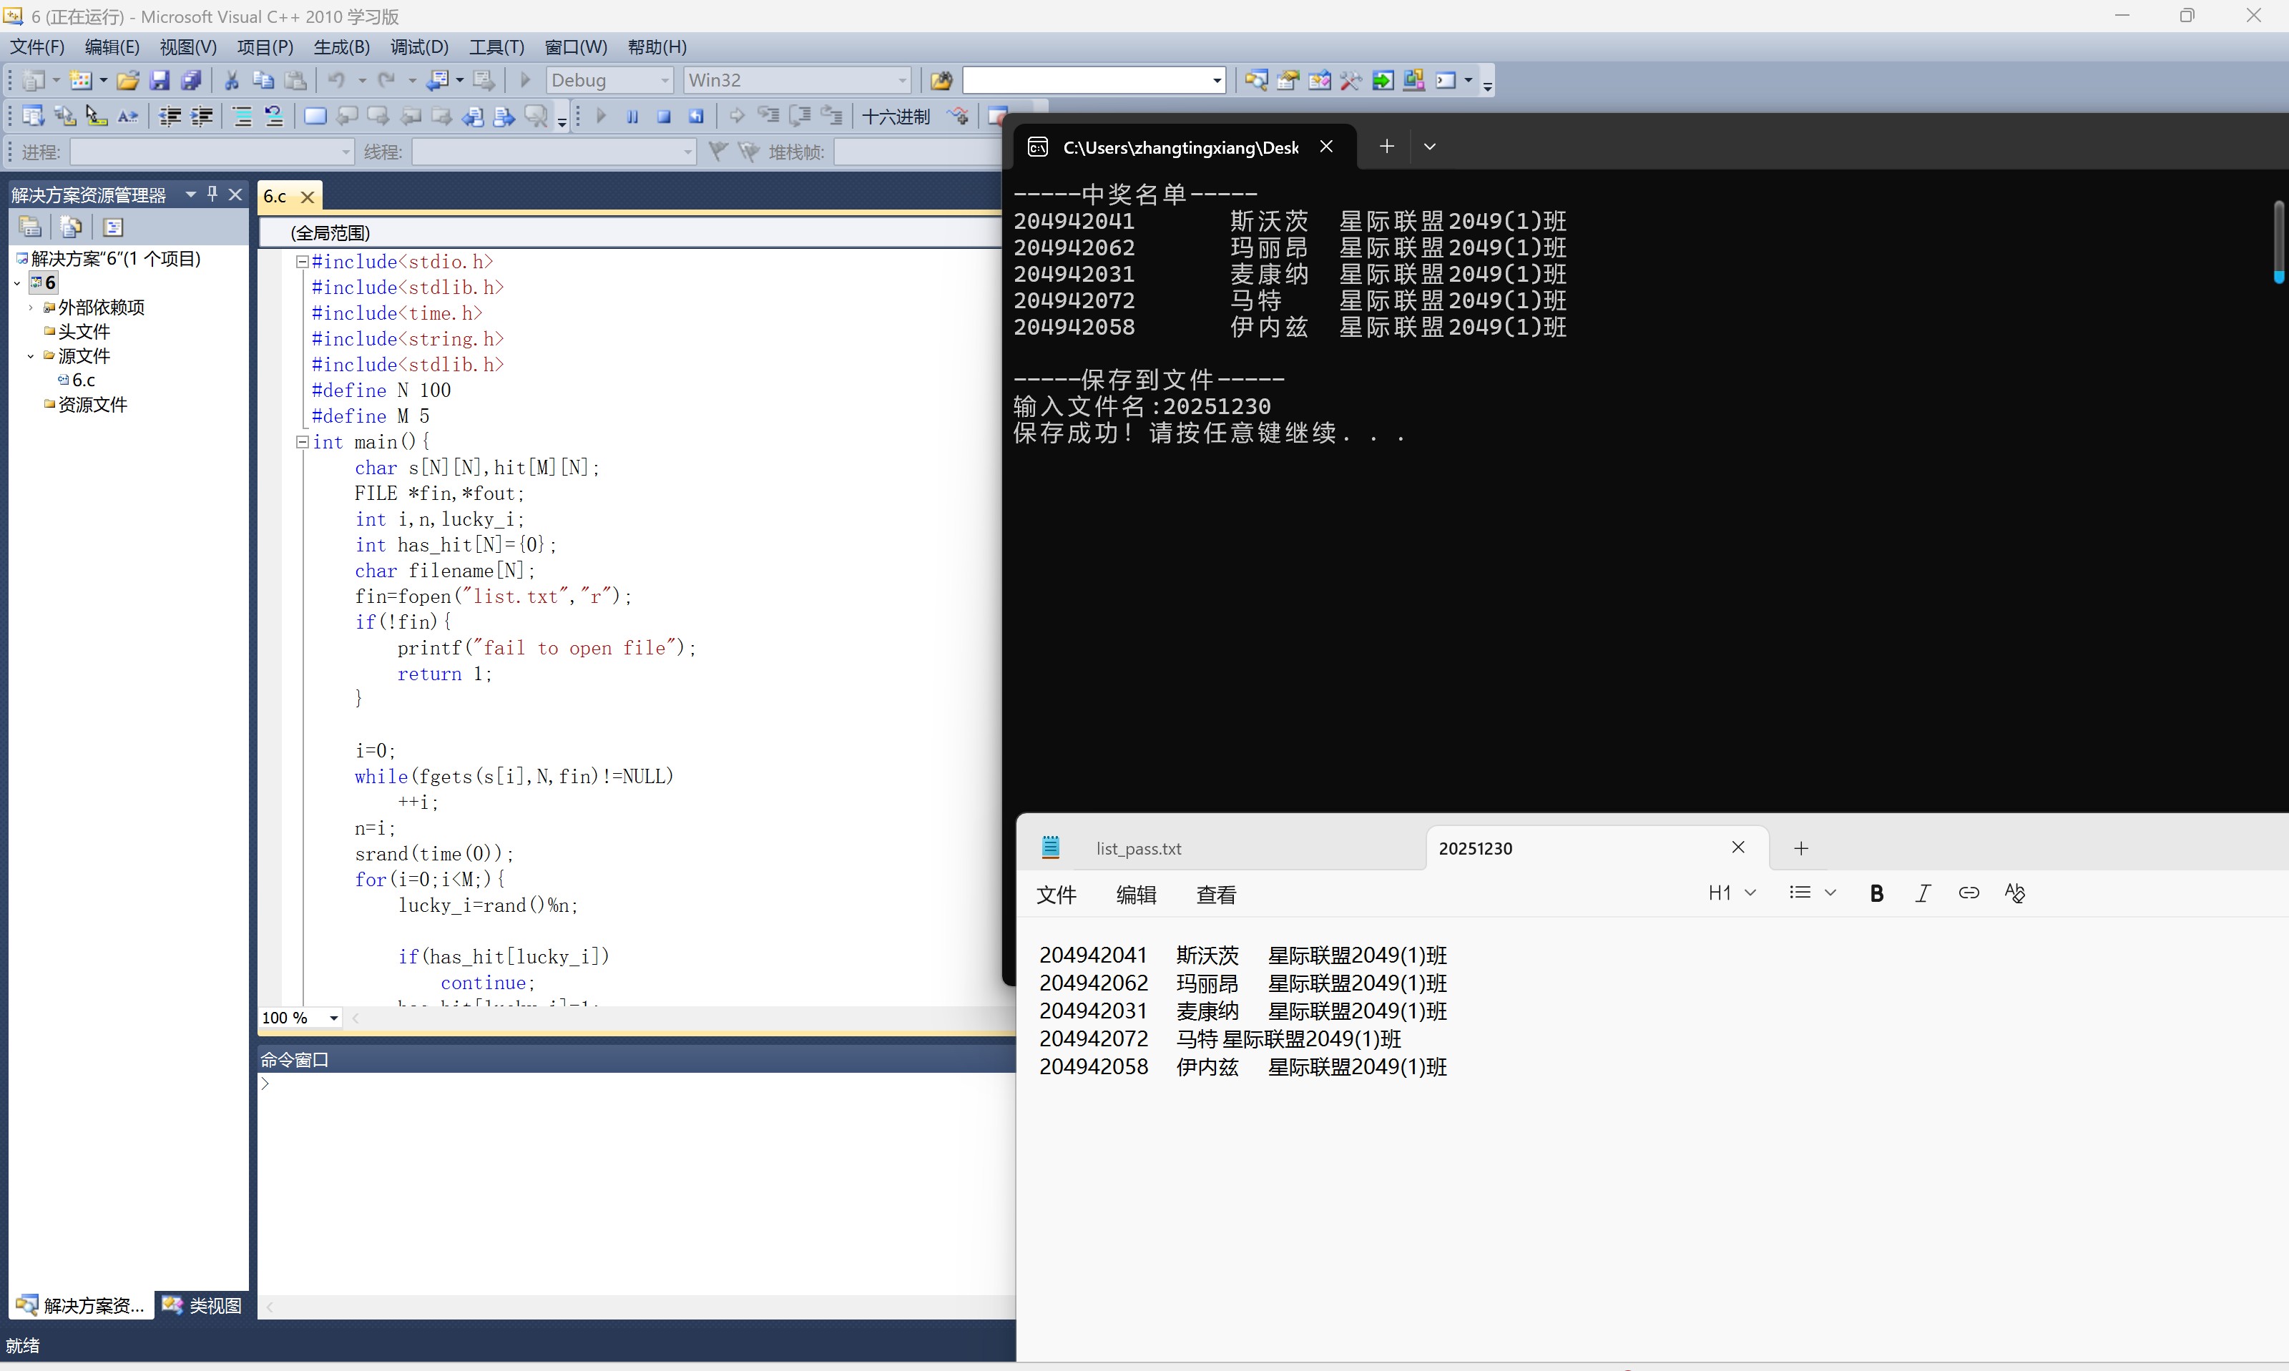Image resolution: width=2289 pixels, height=1371 pixels.
Task: Toggle the hexadecimal 十六进制 display button
Action: tap(895, 117)
